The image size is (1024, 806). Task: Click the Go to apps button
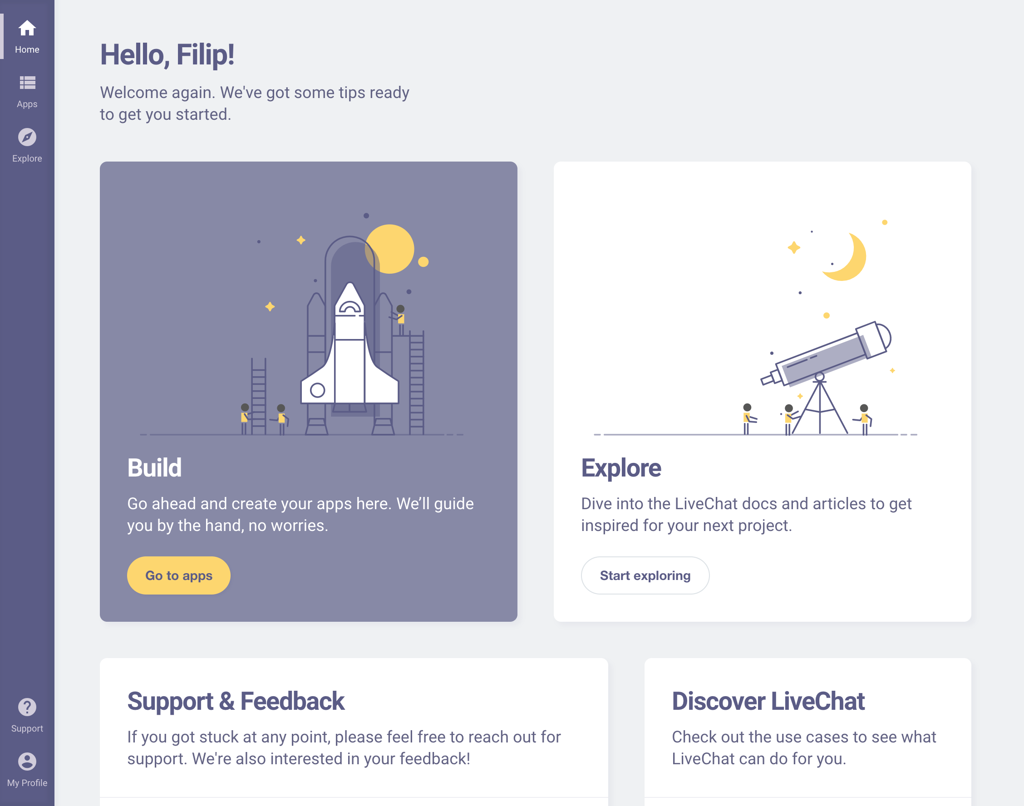point(179,576)
